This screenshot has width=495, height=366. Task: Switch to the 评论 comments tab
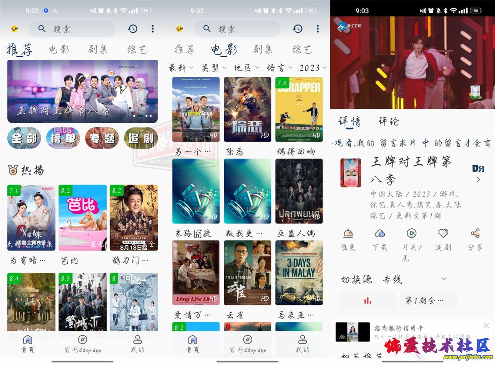(x=388, y=122)
